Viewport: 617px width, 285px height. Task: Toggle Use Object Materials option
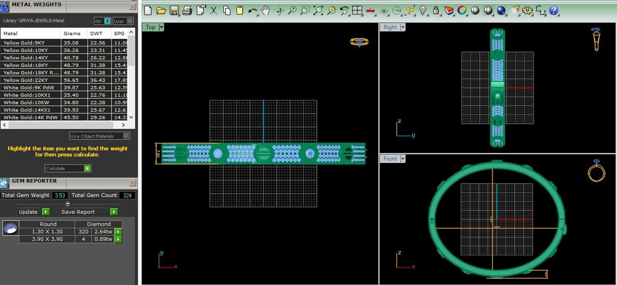click(100, 136)
